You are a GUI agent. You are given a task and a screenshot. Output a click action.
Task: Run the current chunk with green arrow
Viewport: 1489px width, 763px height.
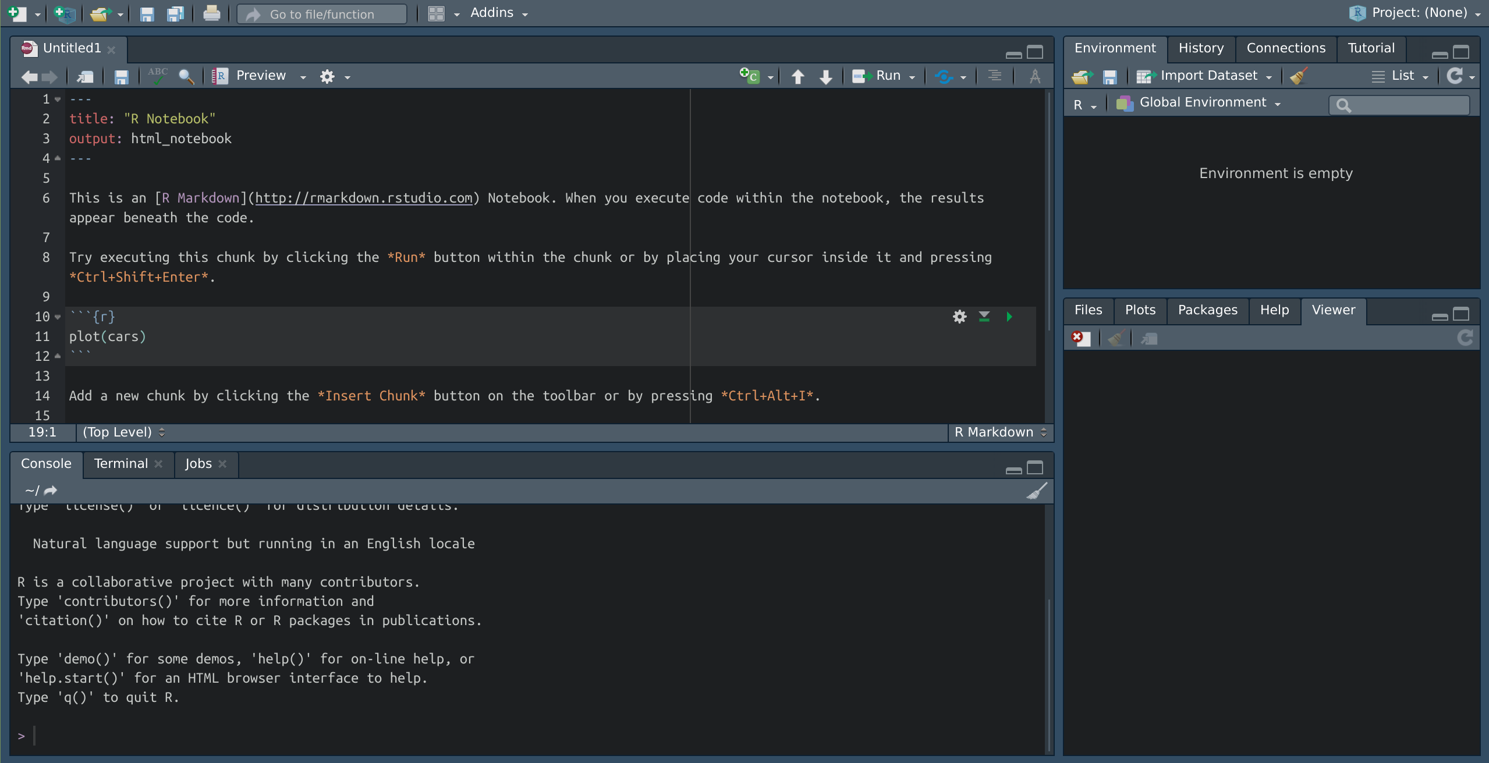[1009, 317]
